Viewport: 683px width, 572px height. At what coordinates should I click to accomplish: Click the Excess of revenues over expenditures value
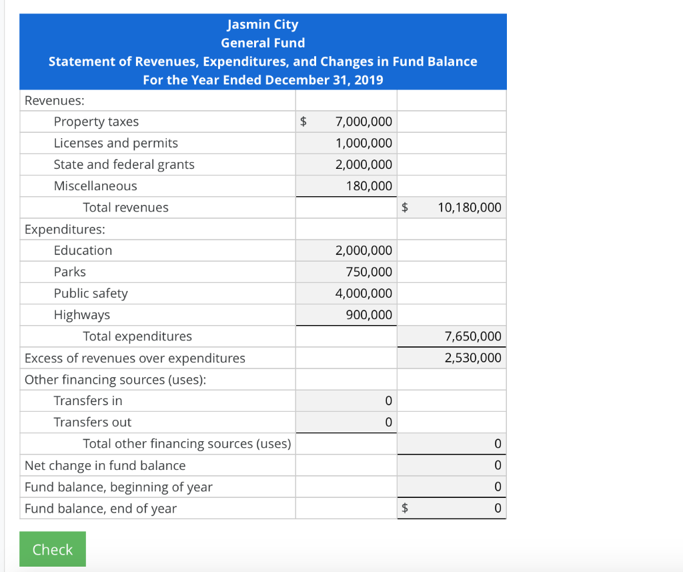[451, 357]
